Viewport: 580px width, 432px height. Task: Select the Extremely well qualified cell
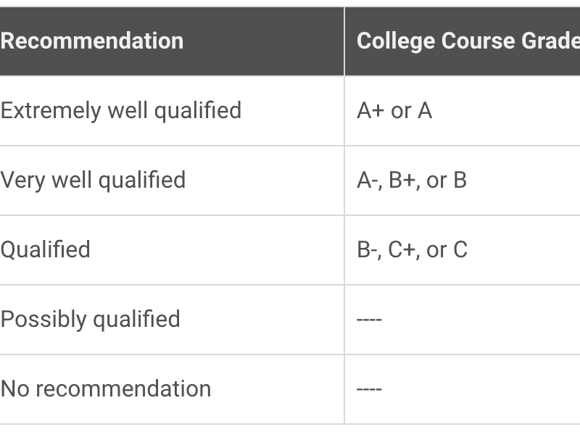(x=172, y=111)
